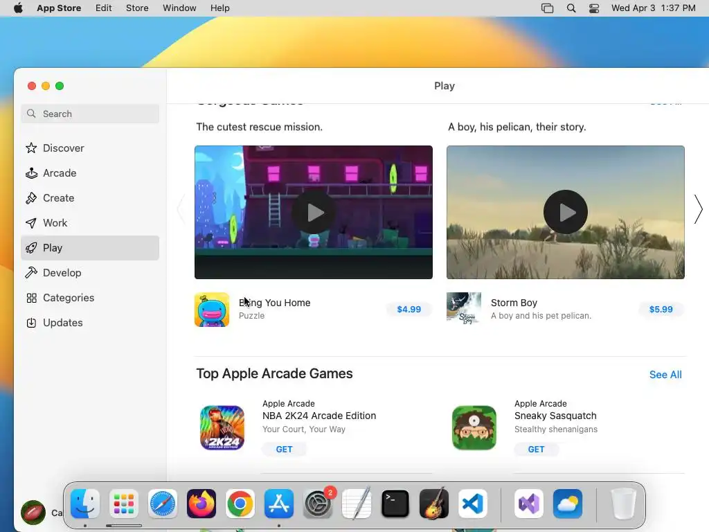709x532 pixels.
Task: Open System Settings from the Dock
Action: [x=318, y=504]
